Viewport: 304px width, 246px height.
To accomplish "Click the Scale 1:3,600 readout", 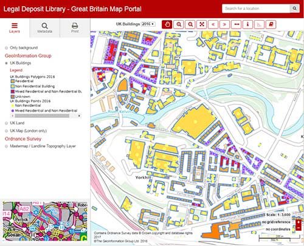I will (278, 215).
